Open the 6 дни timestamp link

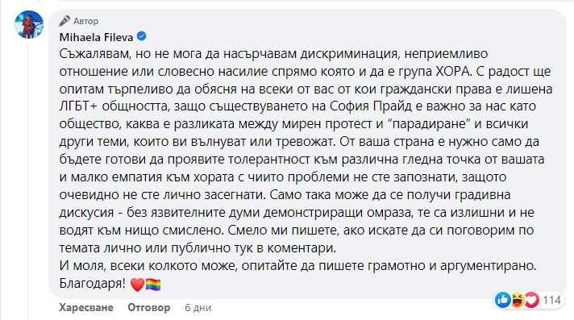click(198, 308)
